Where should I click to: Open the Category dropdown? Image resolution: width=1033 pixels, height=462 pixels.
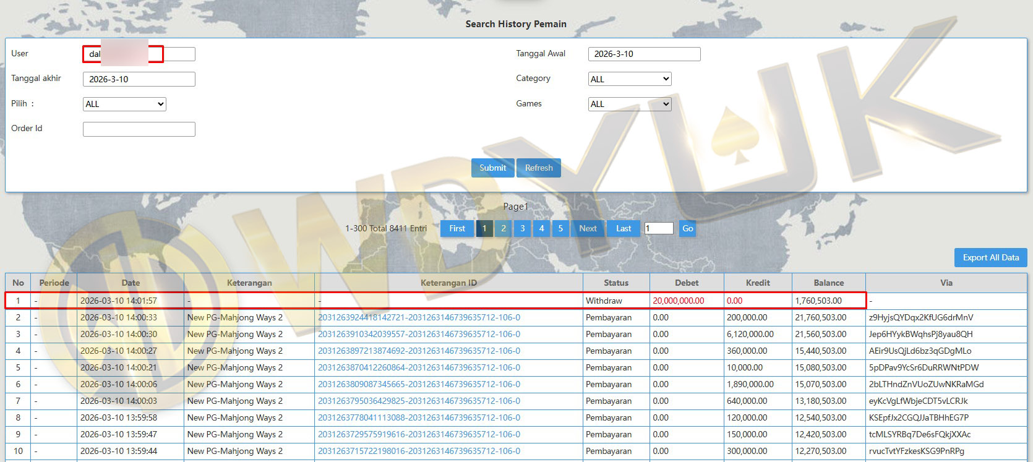pos(630,79)
